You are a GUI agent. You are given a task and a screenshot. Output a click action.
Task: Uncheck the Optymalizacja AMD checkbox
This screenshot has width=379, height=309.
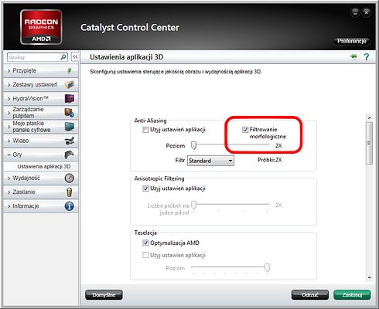tap(145, 243)
